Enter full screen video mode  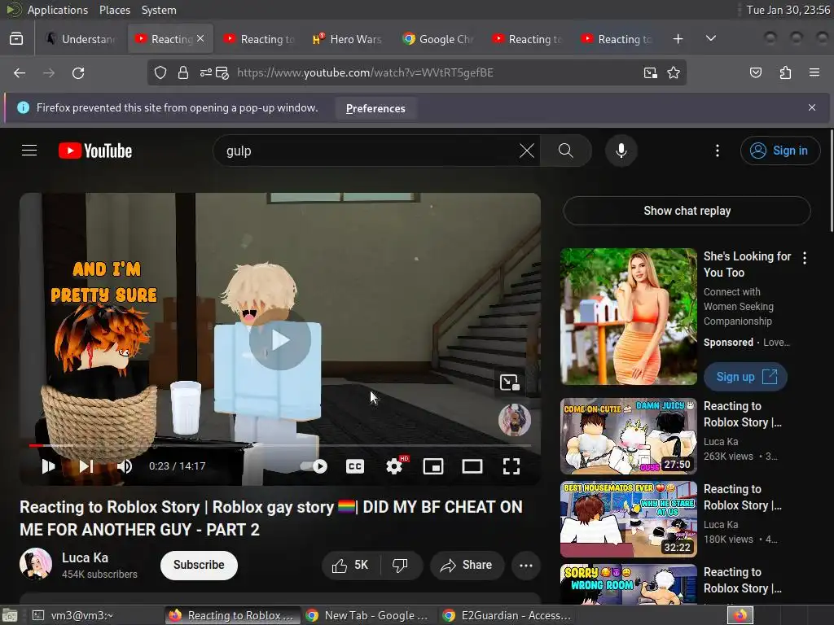point(511,466)
